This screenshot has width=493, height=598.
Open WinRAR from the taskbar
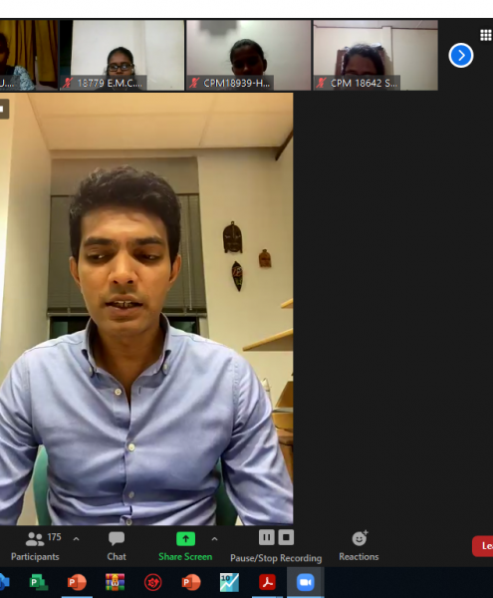pos(116,582)
